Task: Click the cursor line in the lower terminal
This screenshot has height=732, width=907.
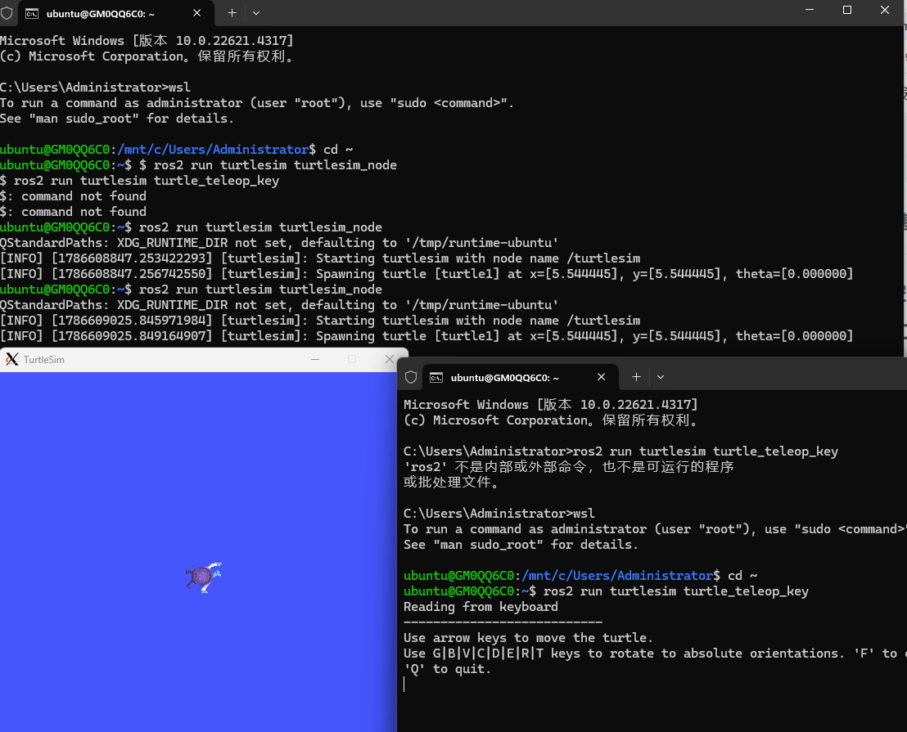Action: coord(404,684)
